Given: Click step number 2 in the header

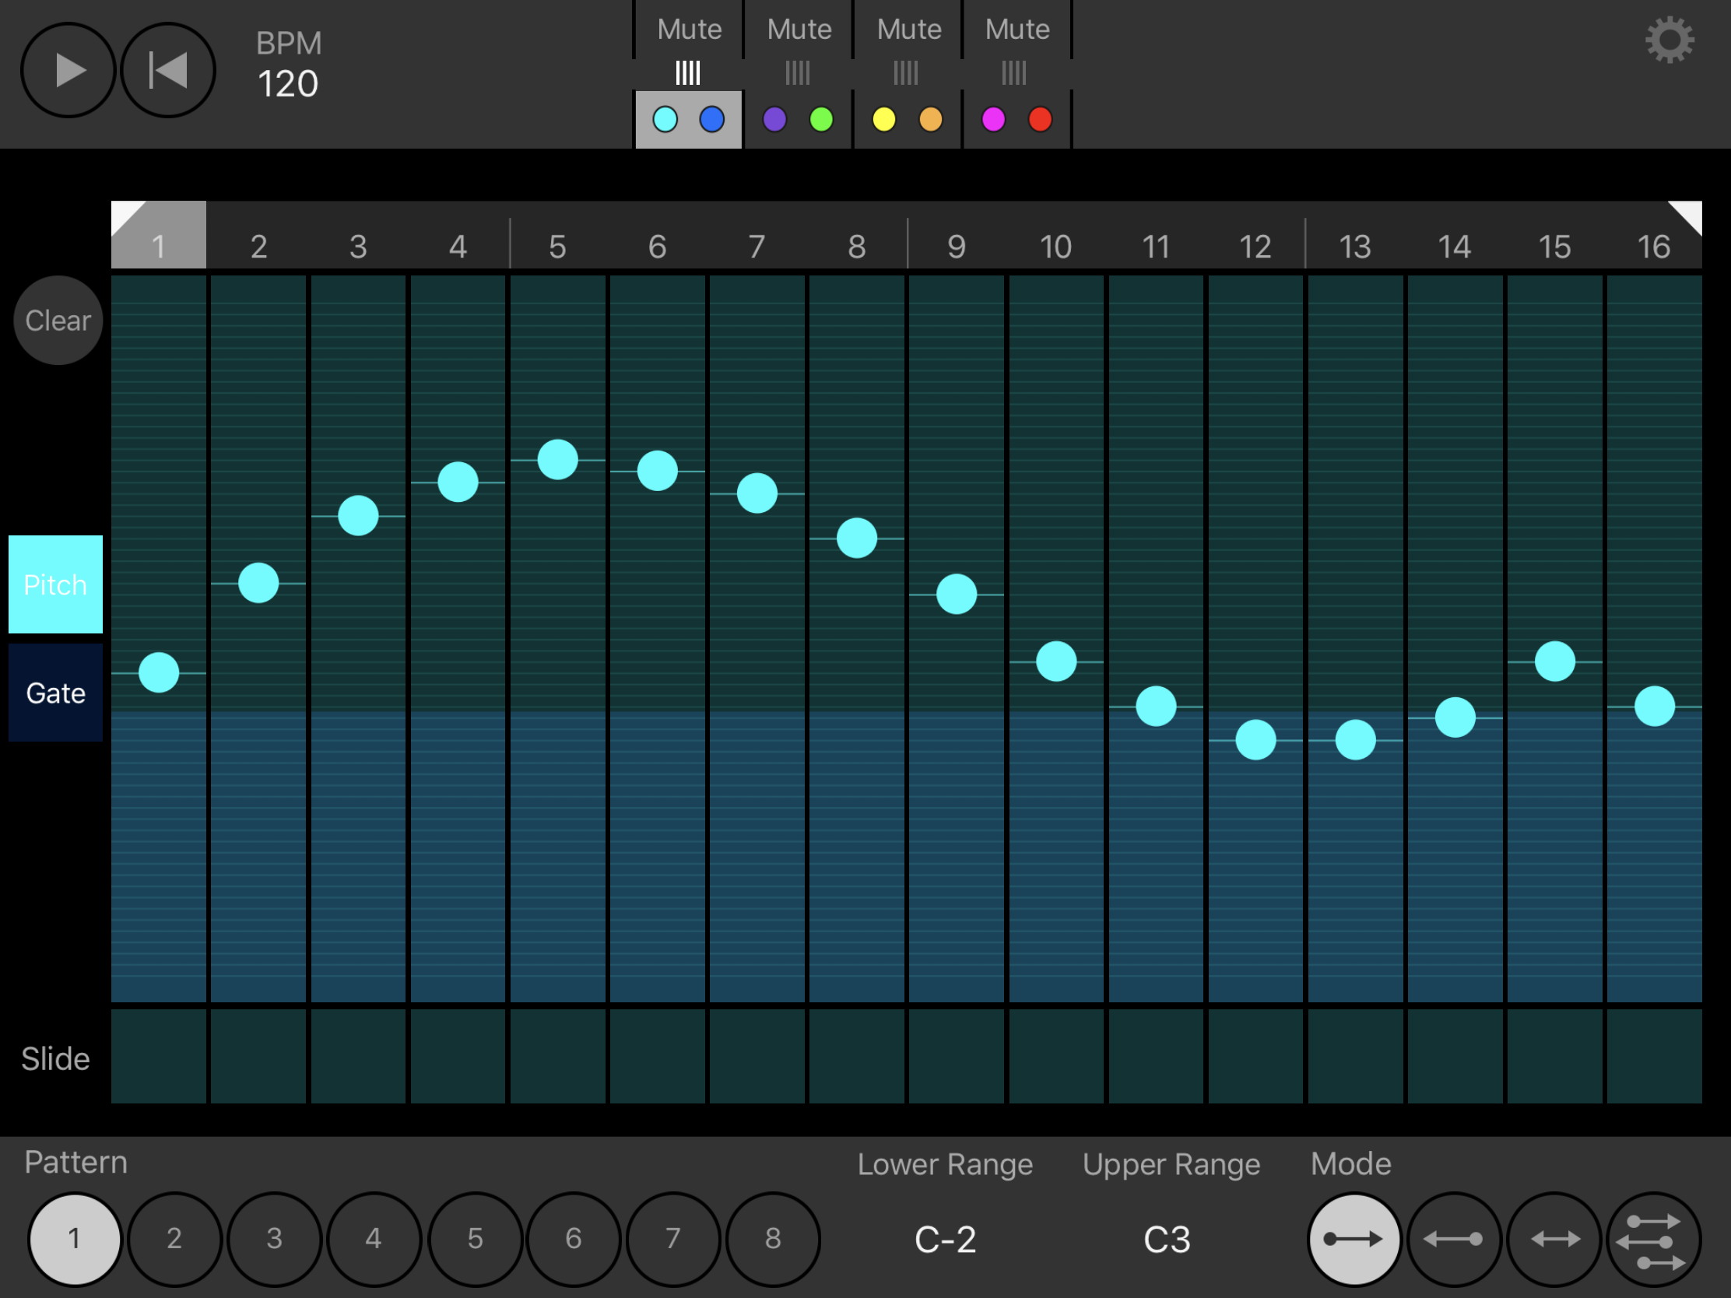Looking at the screenshot, I should [x=258, y=247].
